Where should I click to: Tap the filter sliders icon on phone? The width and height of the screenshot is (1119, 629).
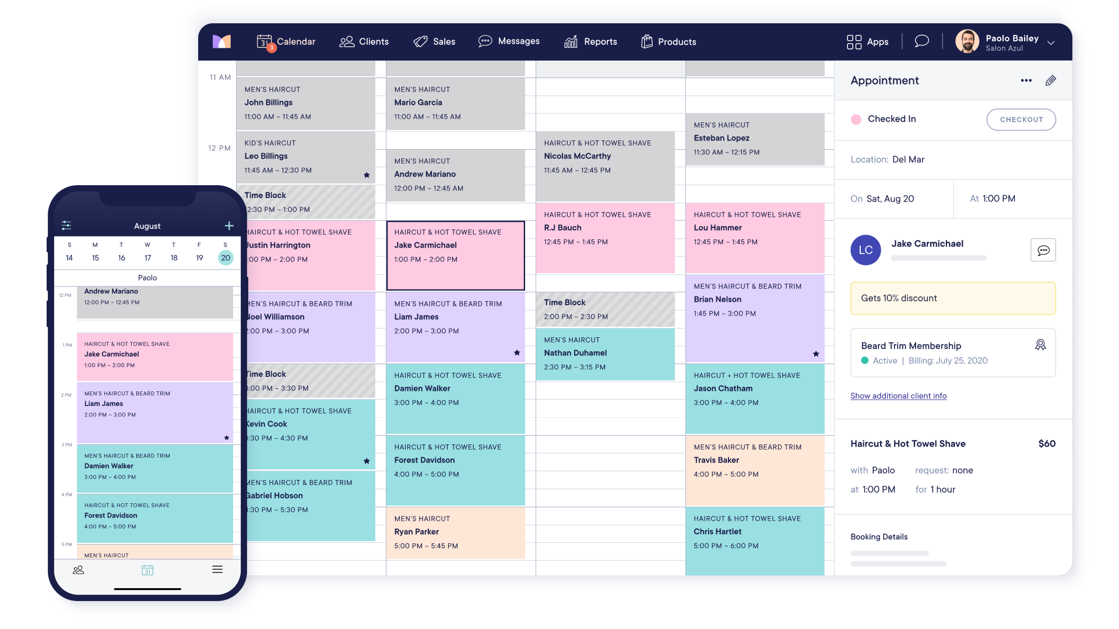(x=66, y=225)
